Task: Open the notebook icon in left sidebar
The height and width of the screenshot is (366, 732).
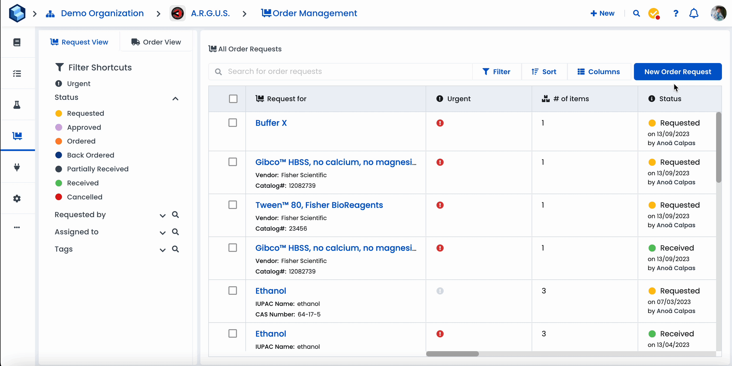Action: [17, 42]
